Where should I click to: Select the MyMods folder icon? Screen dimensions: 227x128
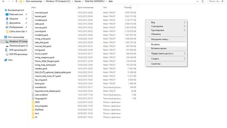pos(33,110)
